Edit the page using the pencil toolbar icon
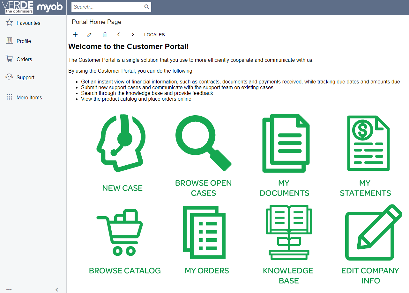409x293 pixels. [89, 34]
